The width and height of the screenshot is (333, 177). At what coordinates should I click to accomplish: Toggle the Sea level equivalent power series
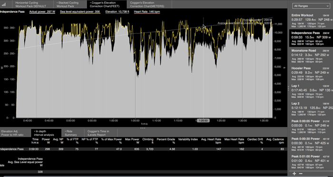click(80, 12)
